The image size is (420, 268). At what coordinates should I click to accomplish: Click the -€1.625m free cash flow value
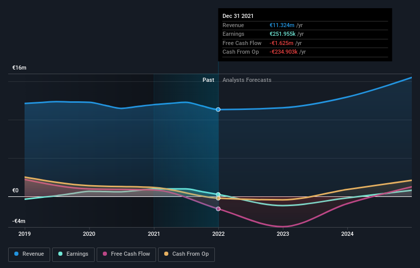tap(281, 43)
